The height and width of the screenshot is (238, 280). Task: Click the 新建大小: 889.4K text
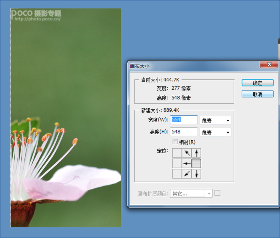[x=160, y=110]
